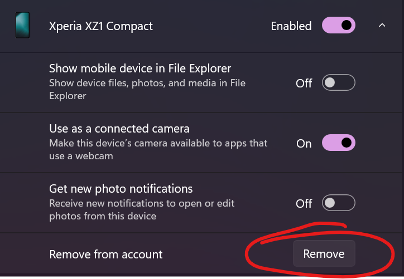This screenshot has height=279, width=404.
Task: Click the Off label for File Explorer setting
Action: [304, 84]
